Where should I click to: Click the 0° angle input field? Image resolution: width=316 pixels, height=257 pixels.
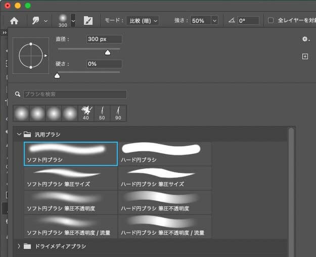[x=248, y=21]
